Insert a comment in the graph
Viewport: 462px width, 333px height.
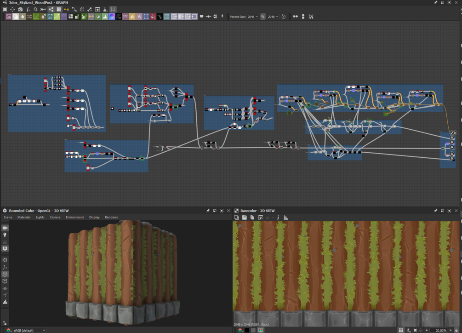pyautogui.click(x=201, y=17)
